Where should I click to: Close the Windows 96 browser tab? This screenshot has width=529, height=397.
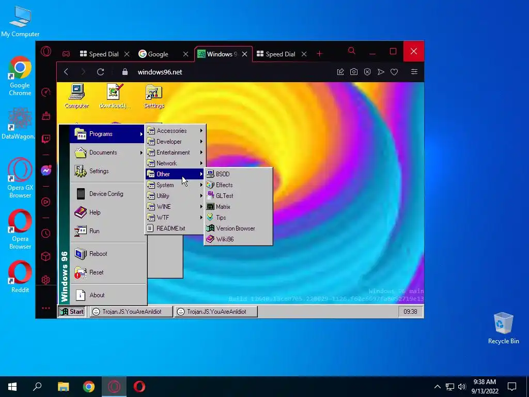244,54
